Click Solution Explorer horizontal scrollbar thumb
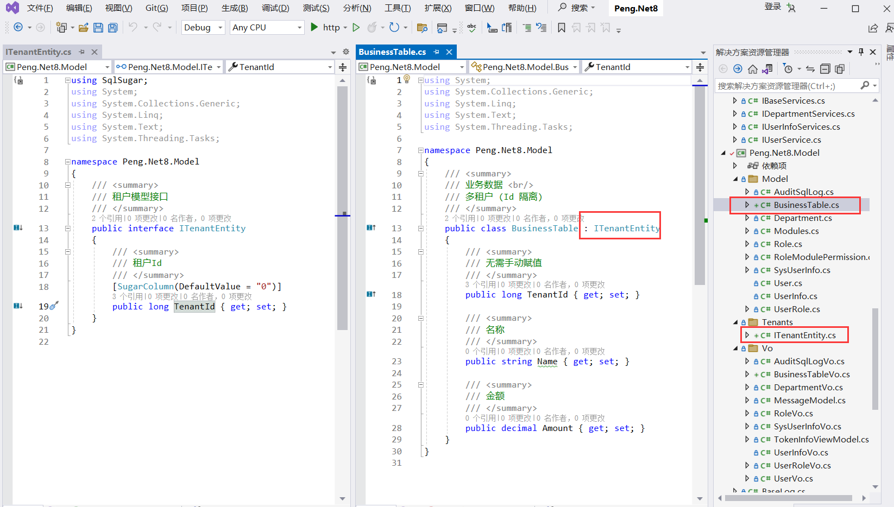The height and width of the screenshot is (507, 894). click(x=788, y=498)
